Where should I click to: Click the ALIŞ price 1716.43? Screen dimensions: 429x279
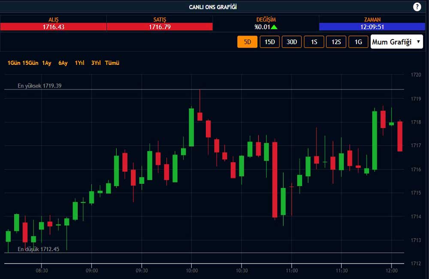pyautogui.click(x=53, y=27)
